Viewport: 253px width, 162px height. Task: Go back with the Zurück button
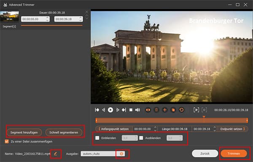205,154
